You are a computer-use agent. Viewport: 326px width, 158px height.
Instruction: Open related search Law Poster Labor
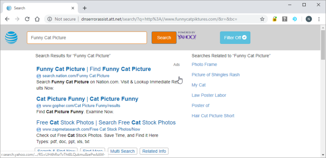click(x=209, y=95)
